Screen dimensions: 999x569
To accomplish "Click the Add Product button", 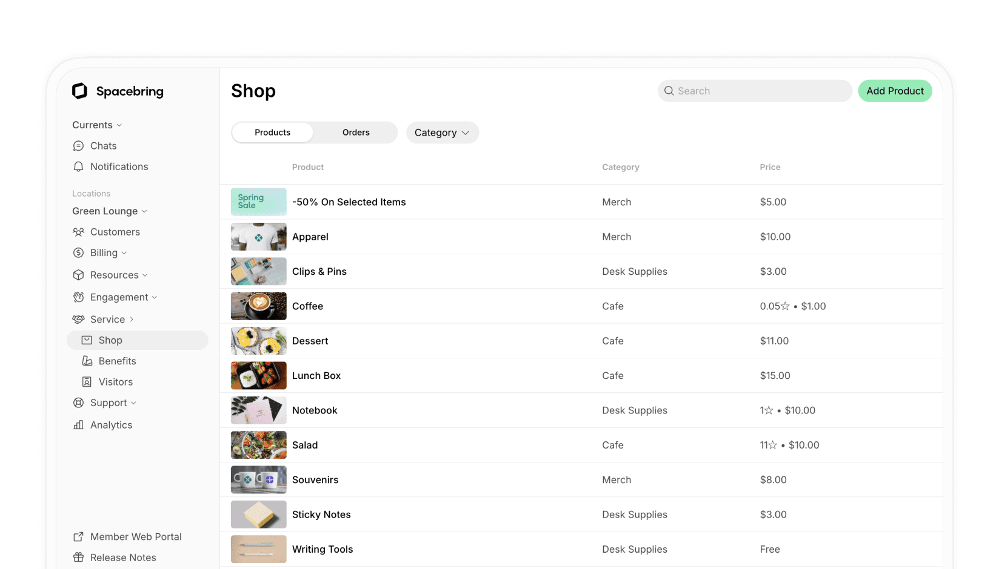I will click(895, 91).
